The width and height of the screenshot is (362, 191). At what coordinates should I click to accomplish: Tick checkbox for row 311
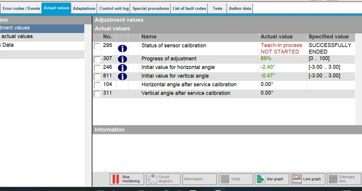(97, 94)
